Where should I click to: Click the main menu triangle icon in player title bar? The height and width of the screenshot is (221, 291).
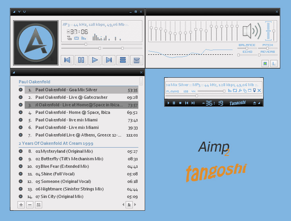point(14,12)
